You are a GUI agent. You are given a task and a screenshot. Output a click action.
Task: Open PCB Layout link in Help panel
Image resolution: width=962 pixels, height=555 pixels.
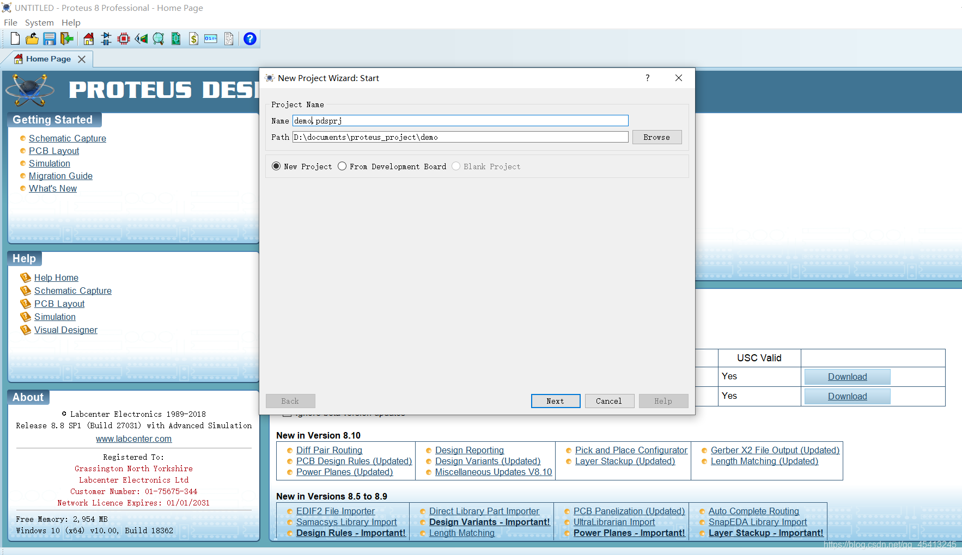tap(59, 304)
